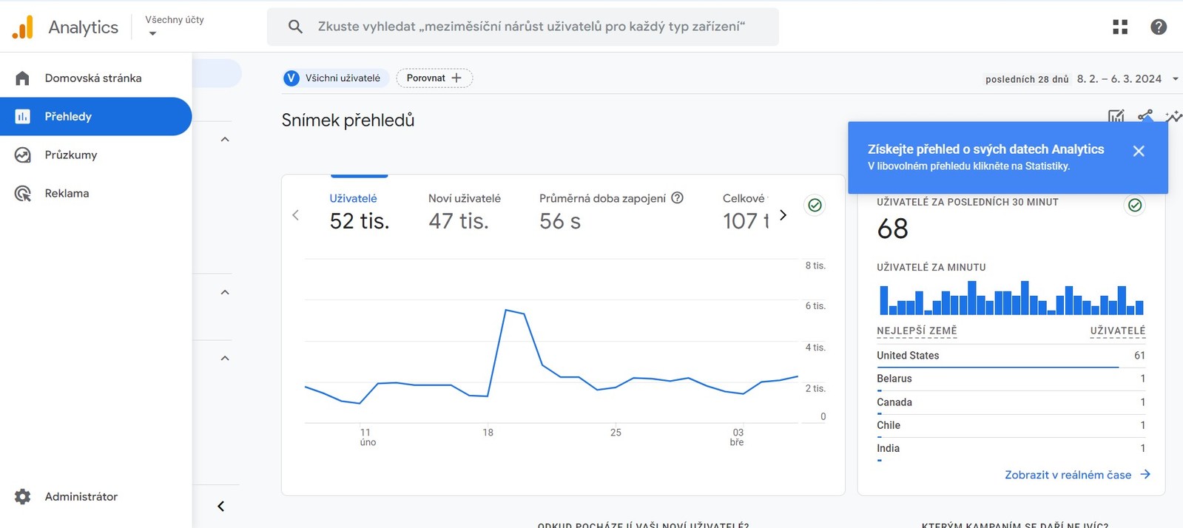Click the help question mark icon

1159,27
